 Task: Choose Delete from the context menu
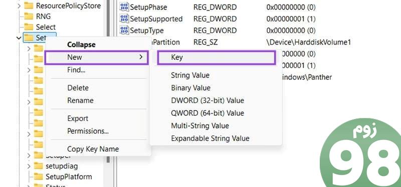tap(78, 88)
